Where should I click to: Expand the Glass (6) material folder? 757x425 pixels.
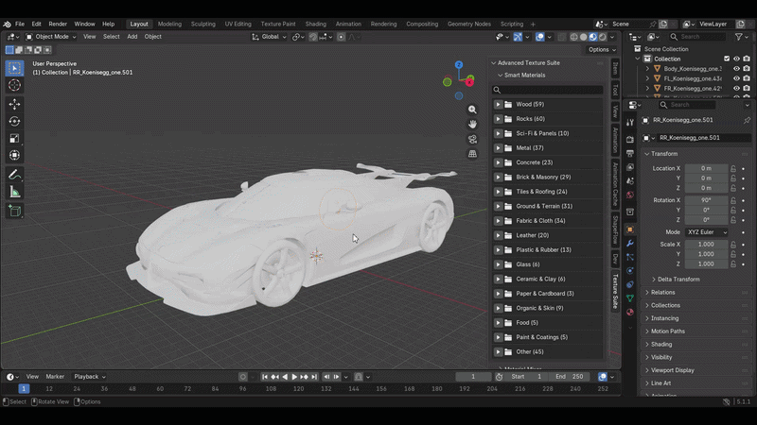click(x=499, y=264)
